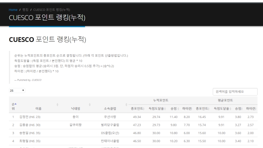Click average 하이런 value 2.73
The height and width of the screenshot is (148, 263).
[x=251, y=117]
